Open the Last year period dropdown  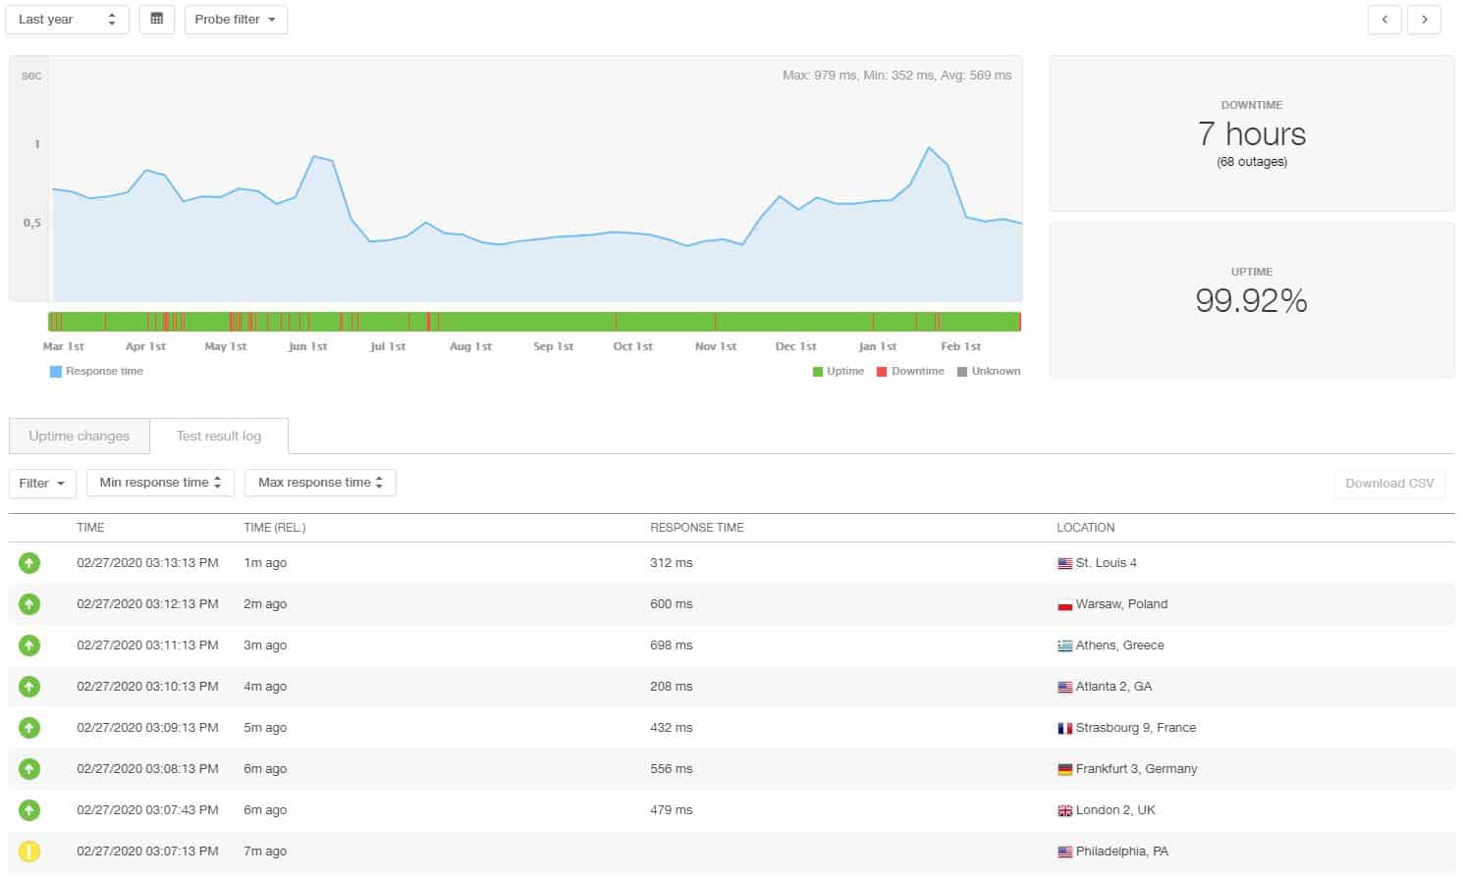68,20
